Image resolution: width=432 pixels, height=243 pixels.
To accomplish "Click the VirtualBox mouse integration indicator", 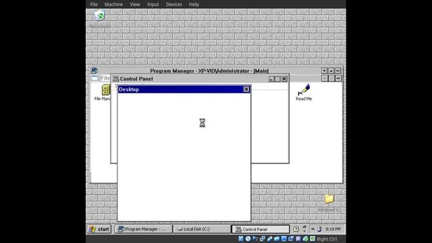I will click(x=305, y=239).
